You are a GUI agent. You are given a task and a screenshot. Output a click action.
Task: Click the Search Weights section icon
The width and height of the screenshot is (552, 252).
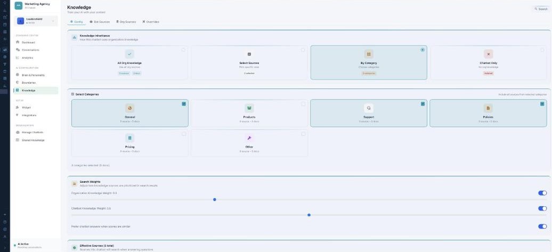point(74,183)
